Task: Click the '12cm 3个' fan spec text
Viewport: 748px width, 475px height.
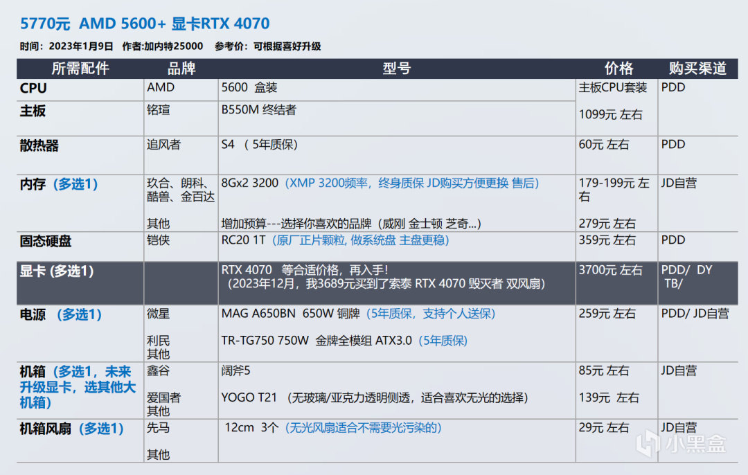Action: point(251,428)
